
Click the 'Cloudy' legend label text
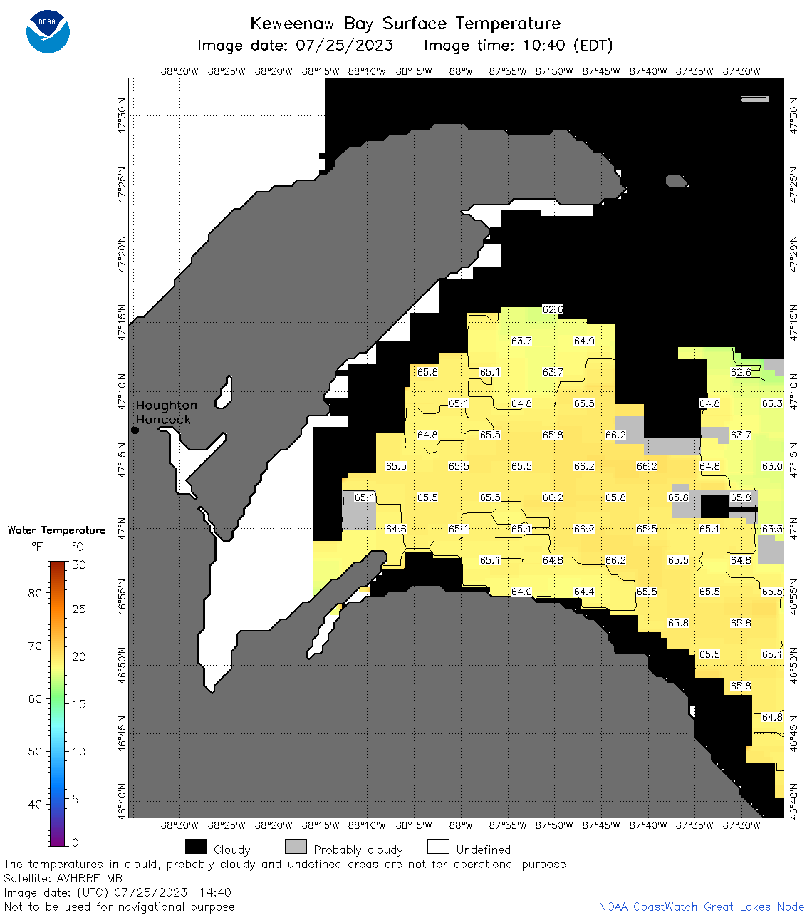pos(232,850)
